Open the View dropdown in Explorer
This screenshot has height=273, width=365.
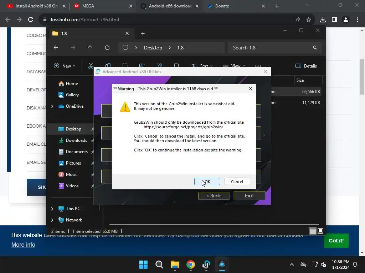pyautogui.click(x=234, y=66)
